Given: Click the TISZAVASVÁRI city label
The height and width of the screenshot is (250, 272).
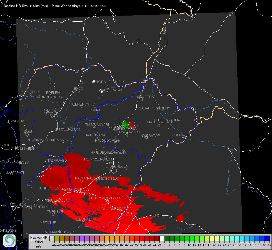Looking at the screenshot, I should pyautogui.click(x=97, y=124).
